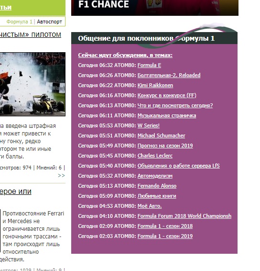Click the >> read more link
Screen dimensions: 260x271
pyautogui.click(x=61, y=175)
